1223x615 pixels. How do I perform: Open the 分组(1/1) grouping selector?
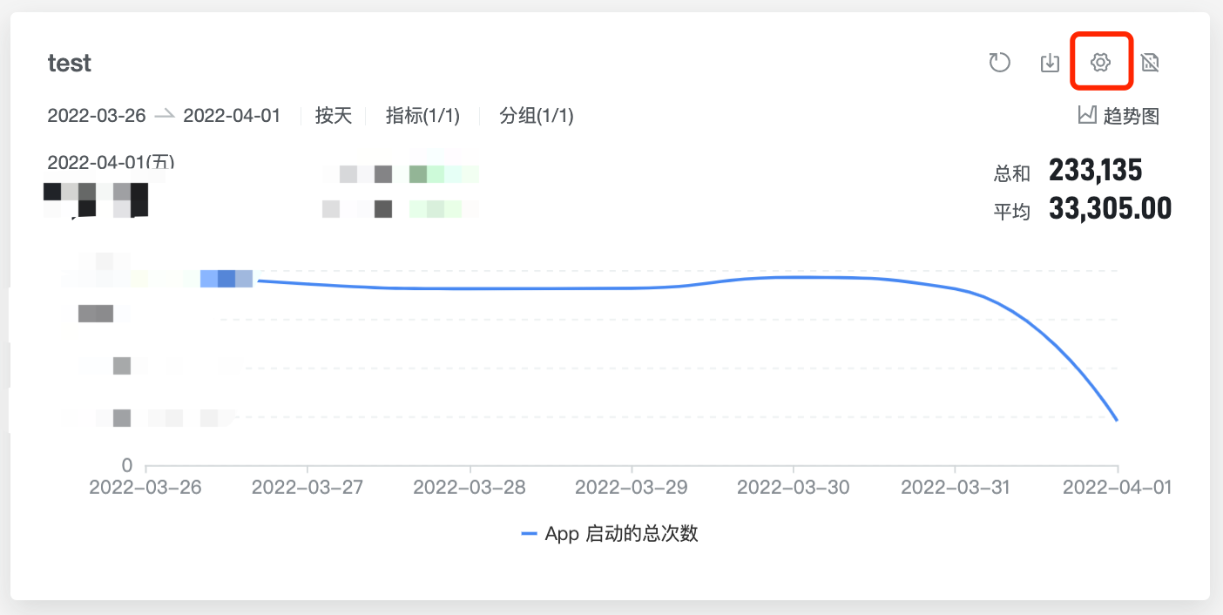[537, 115]
